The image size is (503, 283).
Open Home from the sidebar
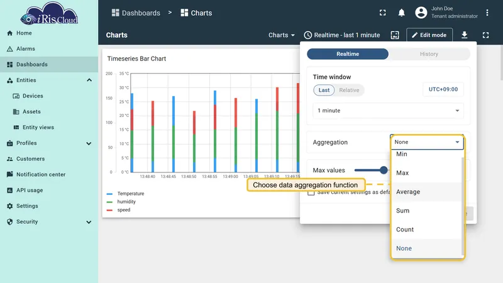point(49,33)
